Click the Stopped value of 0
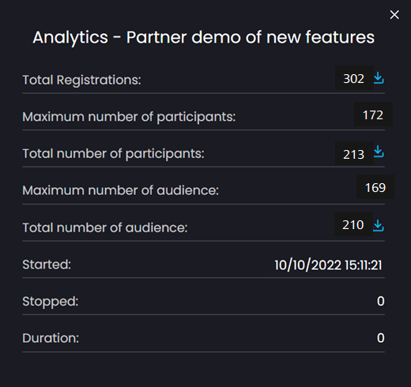Image resolution: width=411 pixels, height=387 pixels. point(381,301)
